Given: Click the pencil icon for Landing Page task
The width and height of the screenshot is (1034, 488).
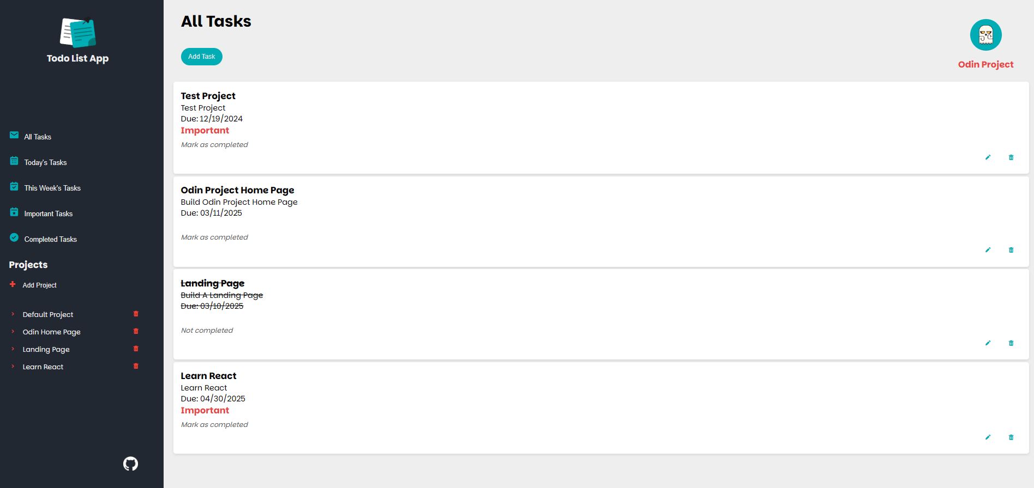Looking at the screenshot, I should pyautogui.click(x=988, y=343).
